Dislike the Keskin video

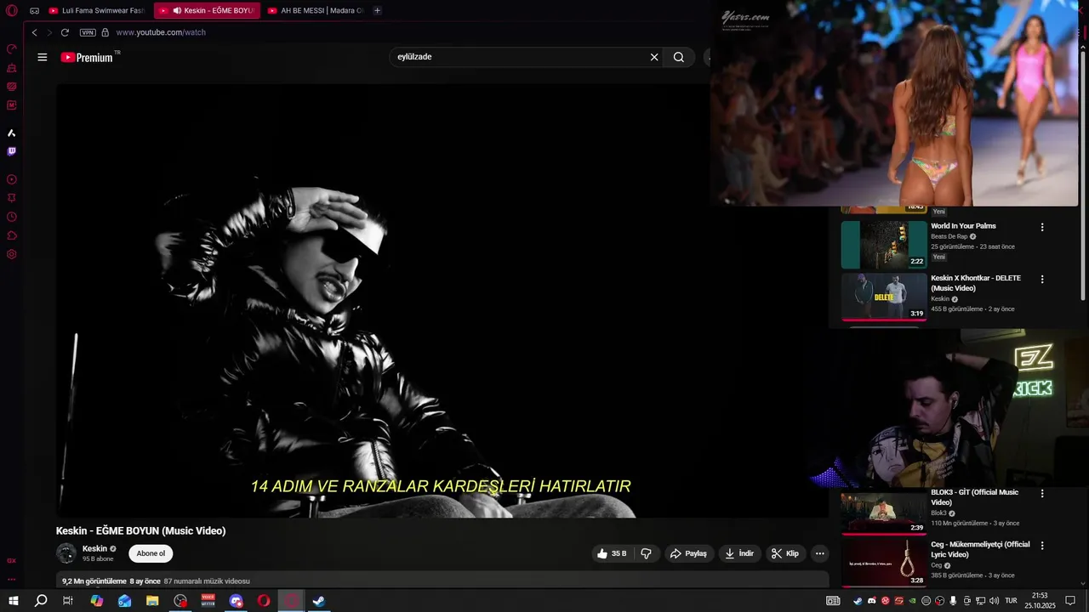pos(646,553)
